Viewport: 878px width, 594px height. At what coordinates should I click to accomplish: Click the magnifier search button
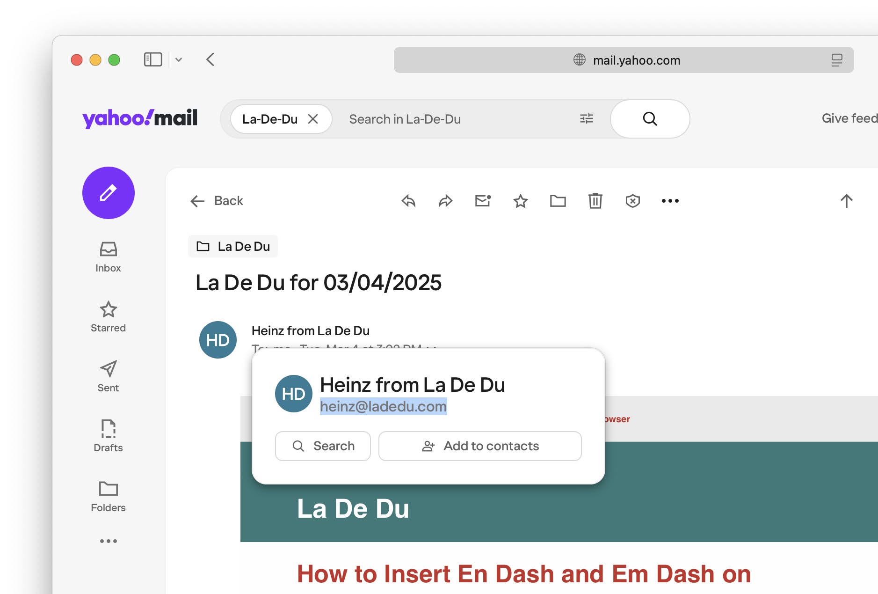(x=650, y=119)
